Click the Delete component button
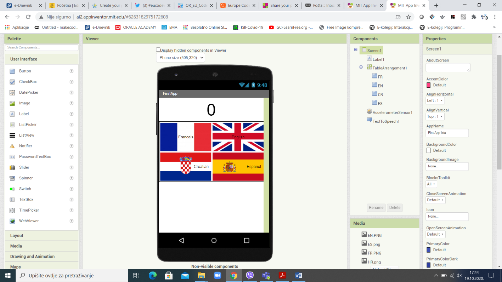 click(x=395, y=208)
